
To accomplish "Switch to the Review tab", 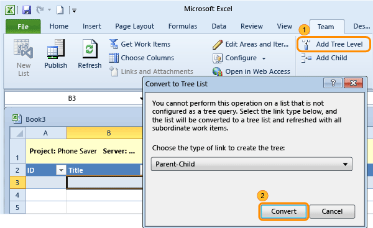I will (x=252, y=26).
